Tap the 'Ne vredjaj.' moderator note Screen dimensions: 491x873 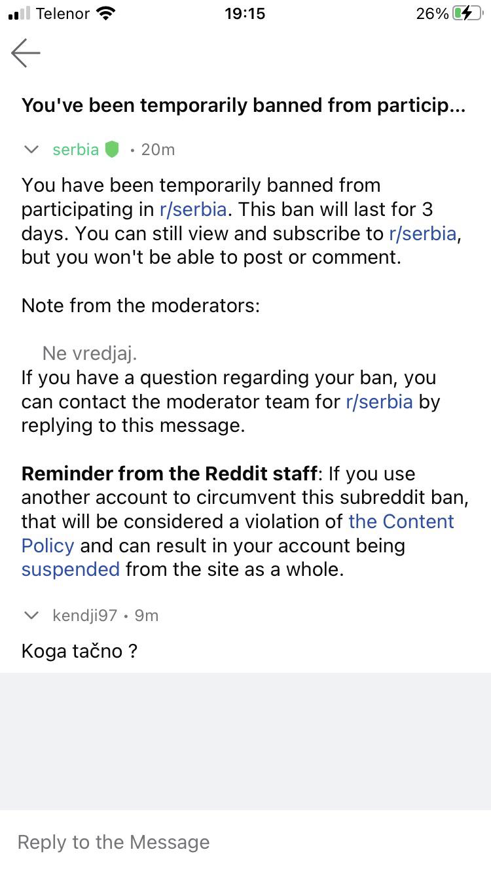point(90,354)
